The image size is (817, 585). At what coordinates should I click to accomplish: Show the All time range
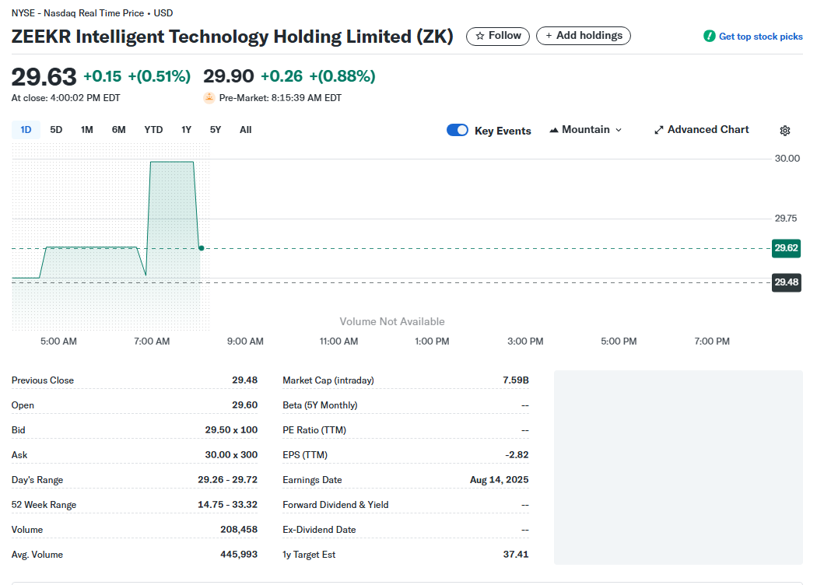click(245, 130)
